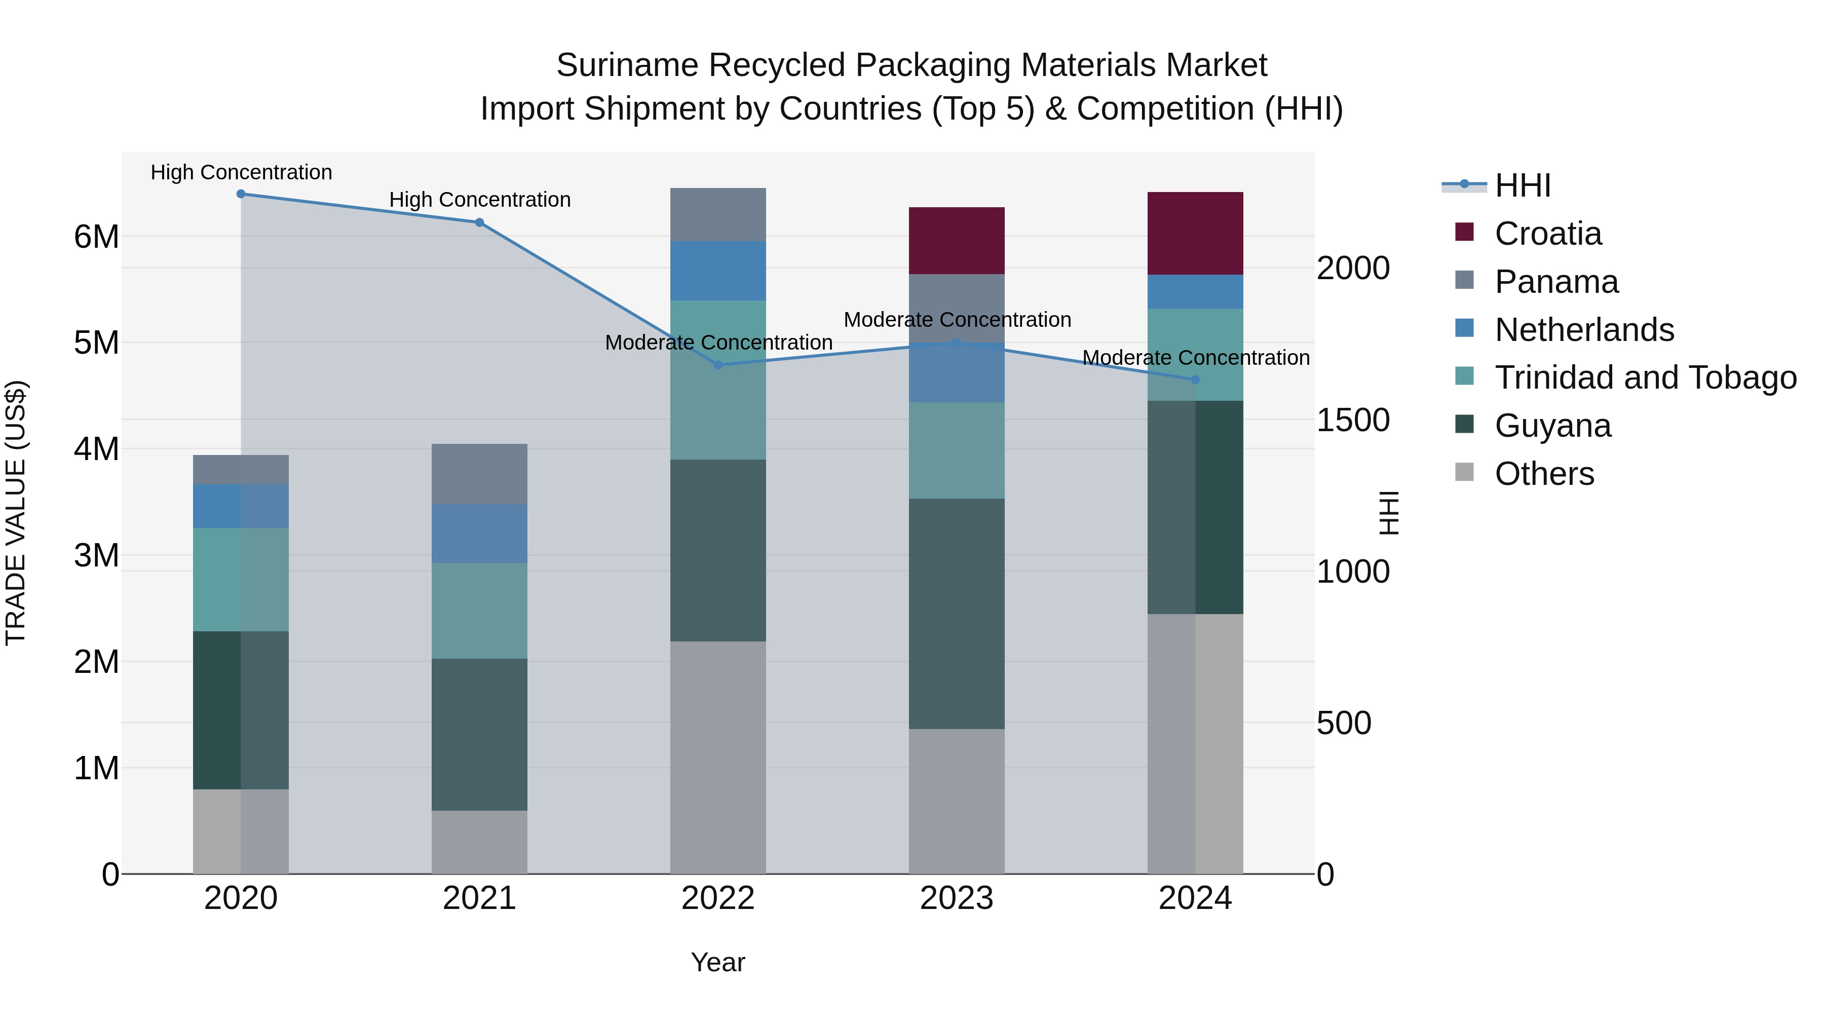Click the 2023 x-axis year label
Screen dimensions: 1824x1026
(957, 898)
